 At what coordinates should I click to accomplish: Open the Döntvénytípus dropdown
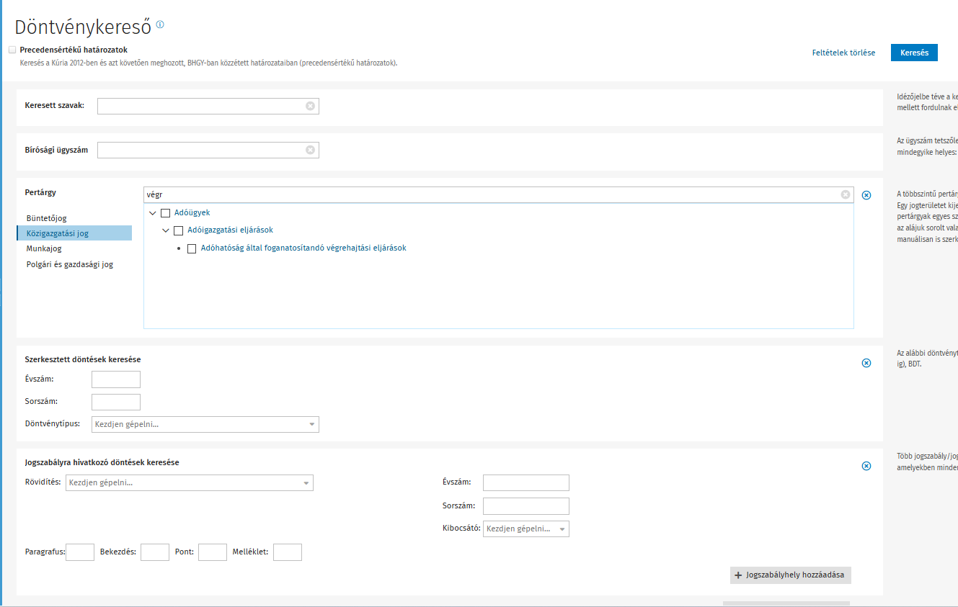click(312, 424)
